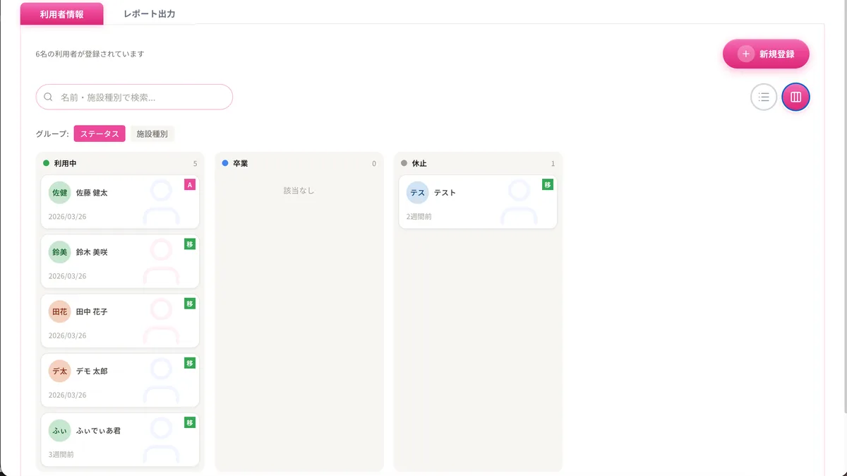Open the 鈴木 美咲 name text

click(92, 252)
